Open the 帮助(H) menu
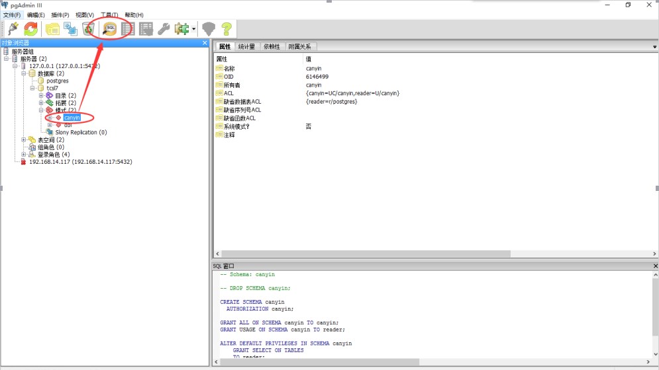The image size is (659, 370). [134, 15]
